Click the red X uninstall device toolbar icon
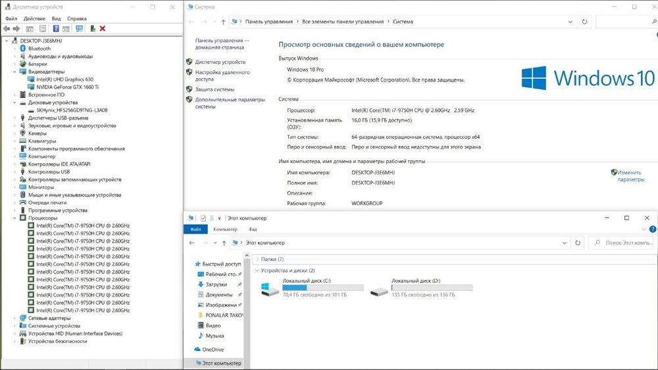Viewport: 658px width, 370px height. tap(103, 28)
